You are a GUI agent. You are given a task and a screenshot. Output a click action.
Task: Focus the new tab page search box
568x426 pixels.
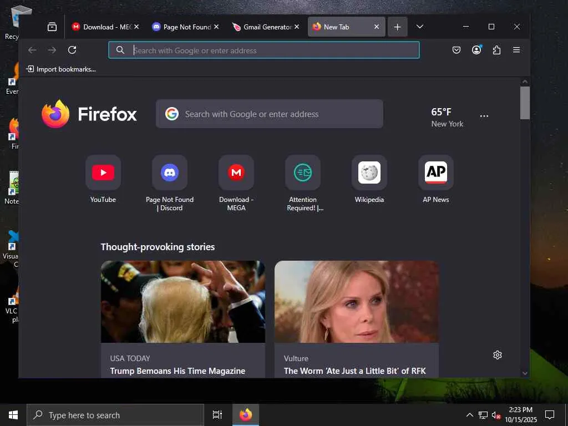269,114
